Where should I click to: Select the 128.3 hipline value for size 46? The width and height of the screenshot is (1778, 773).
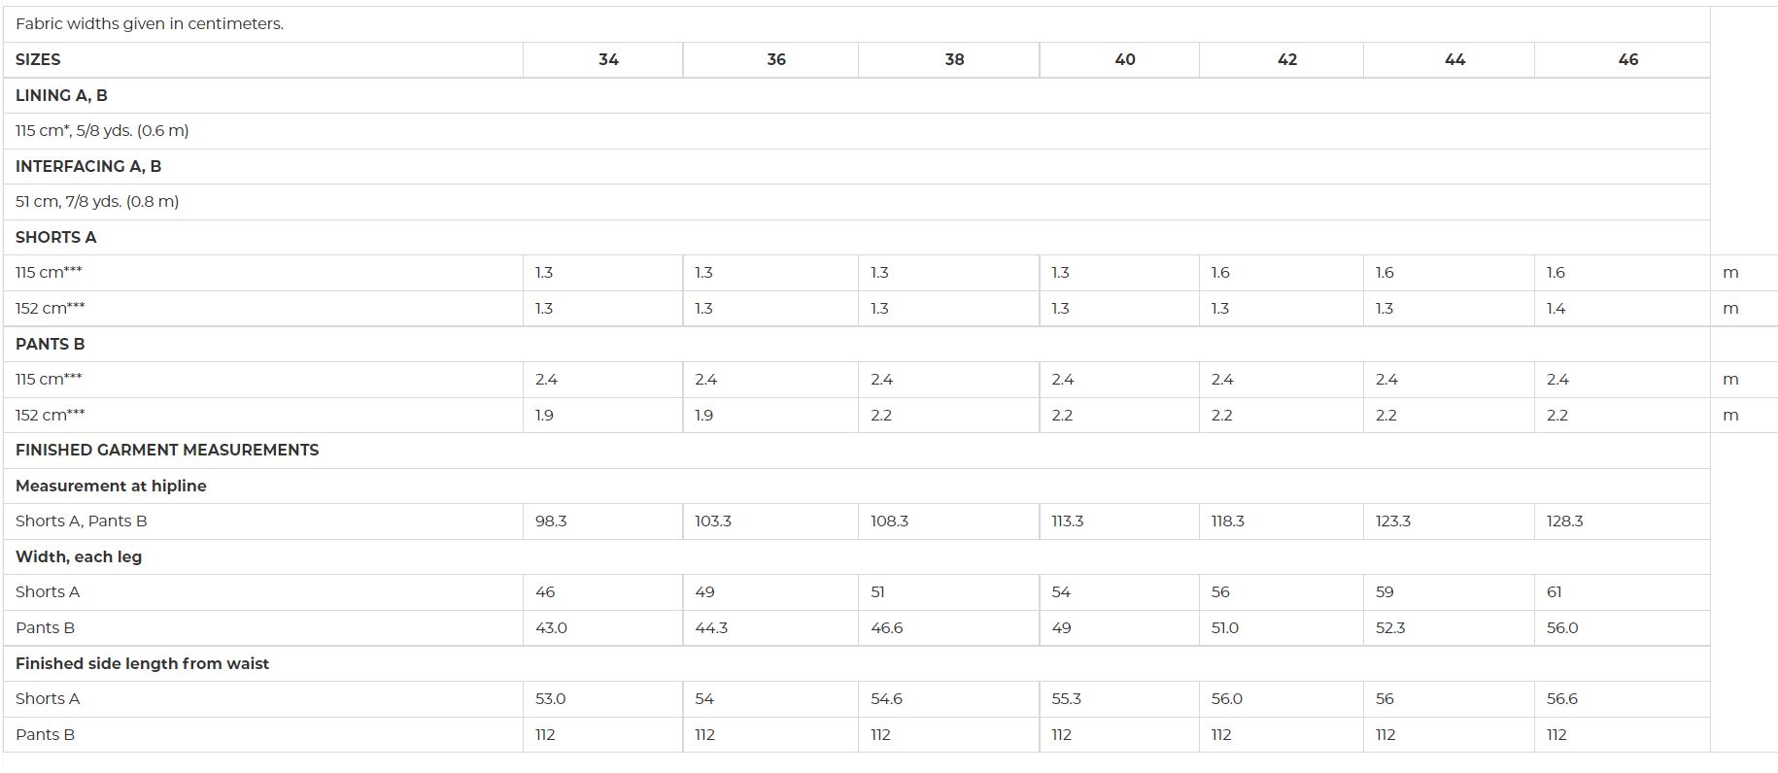[x=1564, y=521]
